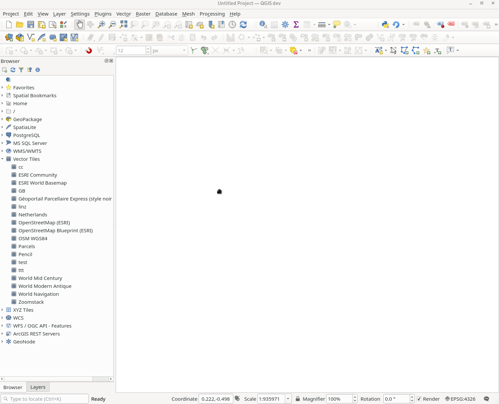Image resolution: width=499 pixels, height=404 pixels.
Task: Toggle the scale lock padlock
Action: [297, 399]
